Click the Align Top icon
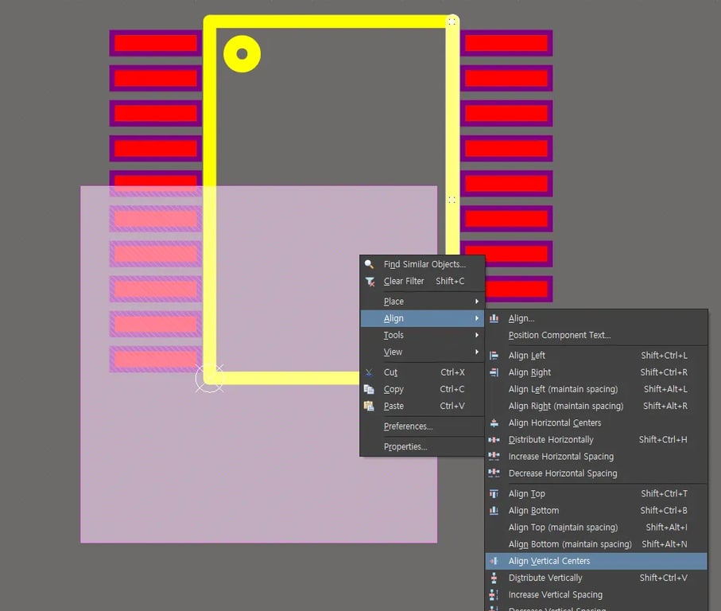The height and width of the screenshot is (611, 721). coord(494,494)
